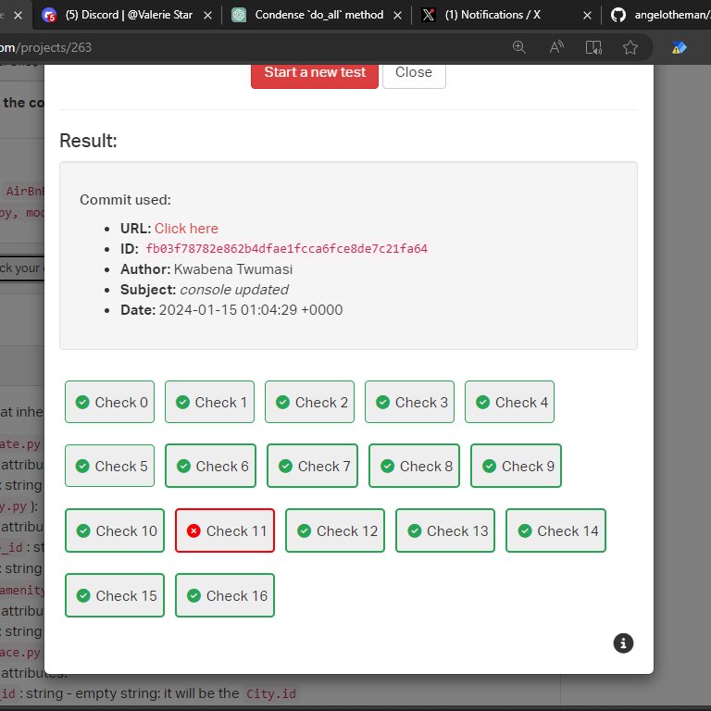Add page to favorites with star icon

(630, 47)
